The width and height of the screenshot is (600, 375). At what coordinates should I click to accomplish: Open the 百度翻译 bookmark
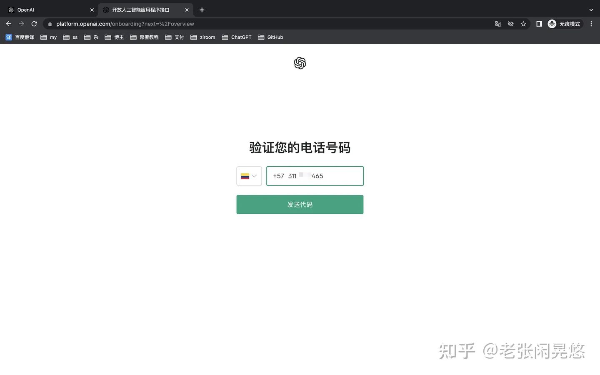(20, 37)
